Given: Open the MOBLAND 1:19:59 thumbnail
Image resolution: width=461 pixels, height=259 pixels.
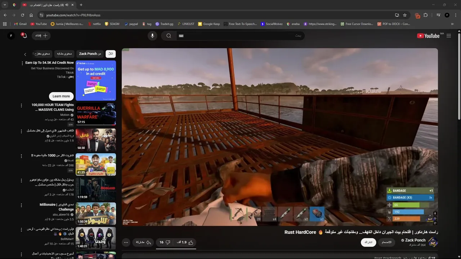Looking at the screenshot, I should point(96,189).
